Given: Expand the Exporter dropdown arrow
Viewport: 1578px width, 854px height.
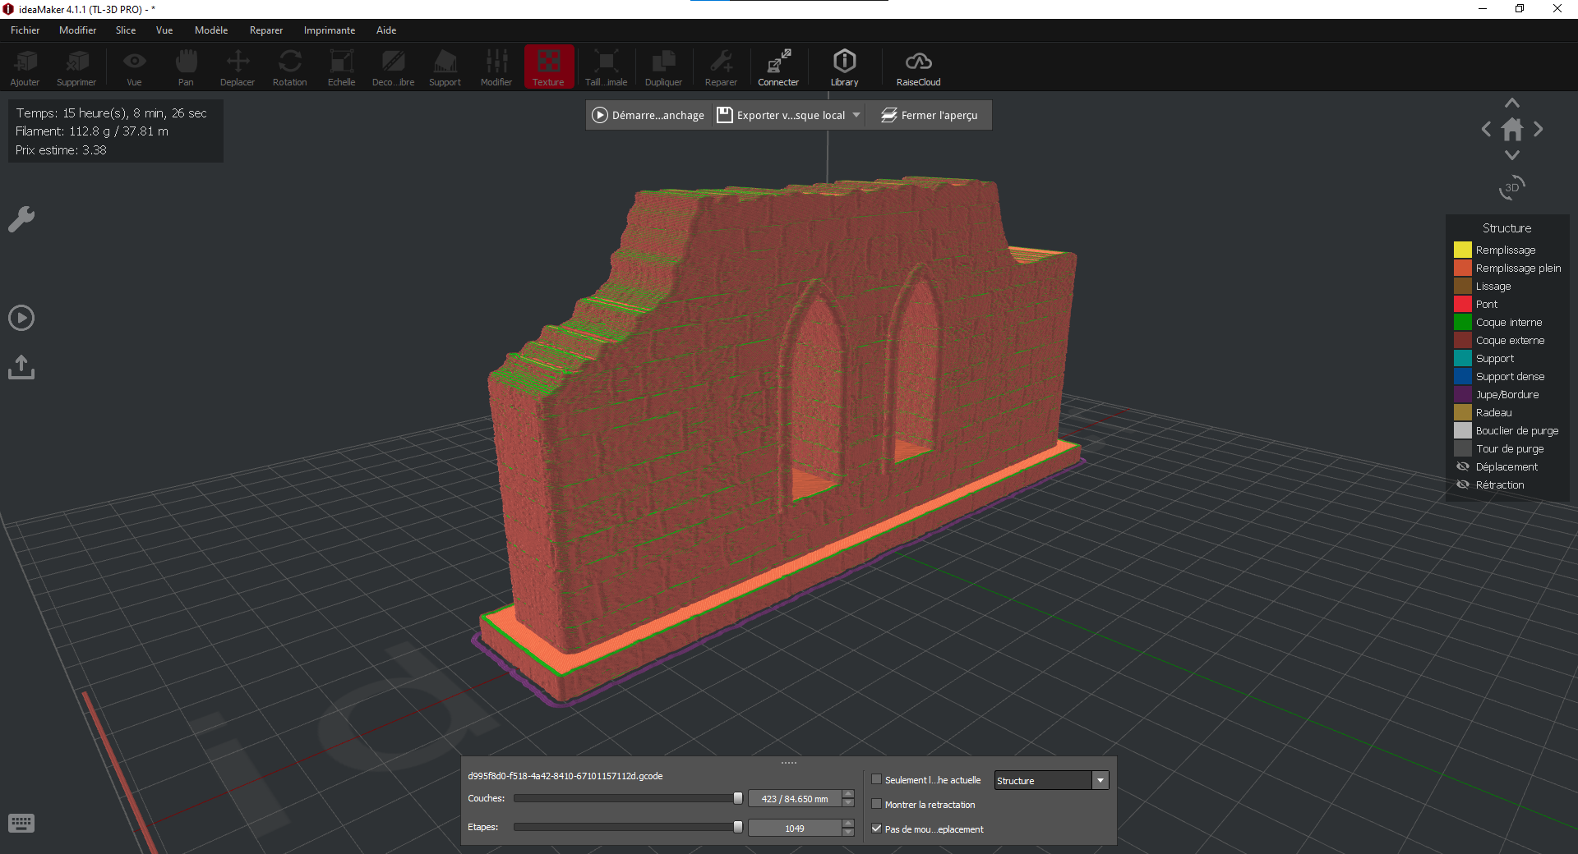Looking at the screenshot, I should point(856,115).
